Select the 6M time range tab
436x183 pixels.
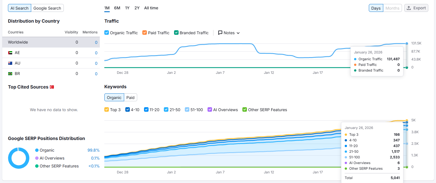117,8
